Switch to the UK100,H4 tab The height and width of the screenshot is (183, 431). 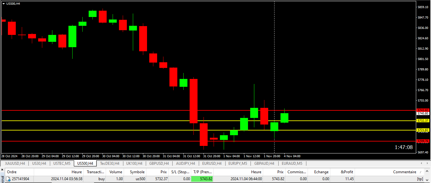click(134, 164)
